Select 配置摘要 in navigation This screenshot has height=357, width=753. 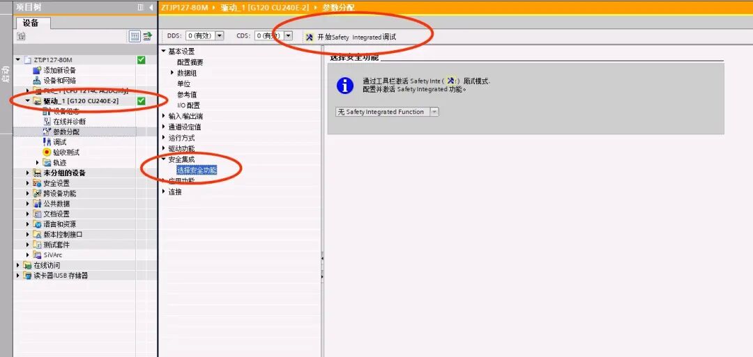coord(190,63)
